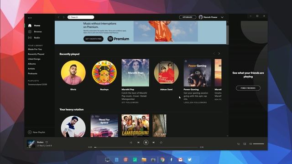Open the three-dot app menu
This screenshot has width=292, height=164.
[x=30, y=18]
